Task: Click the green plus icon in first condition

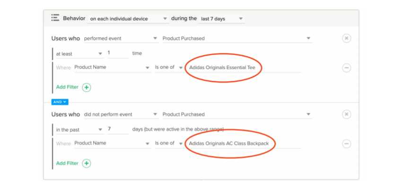Action: click(x=87, y=87)
